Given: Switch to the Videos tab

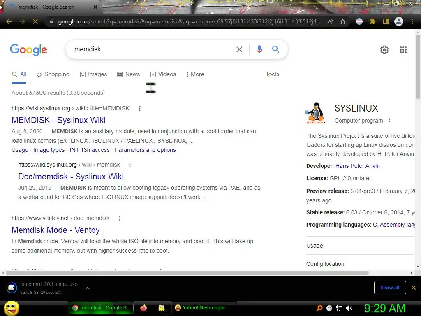Looking at the screenshot, I should pos(163,74).
